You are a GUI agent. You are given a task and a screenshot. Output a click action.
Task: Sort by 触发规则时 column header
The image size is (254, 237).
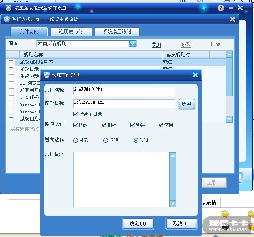pos(186,54)
